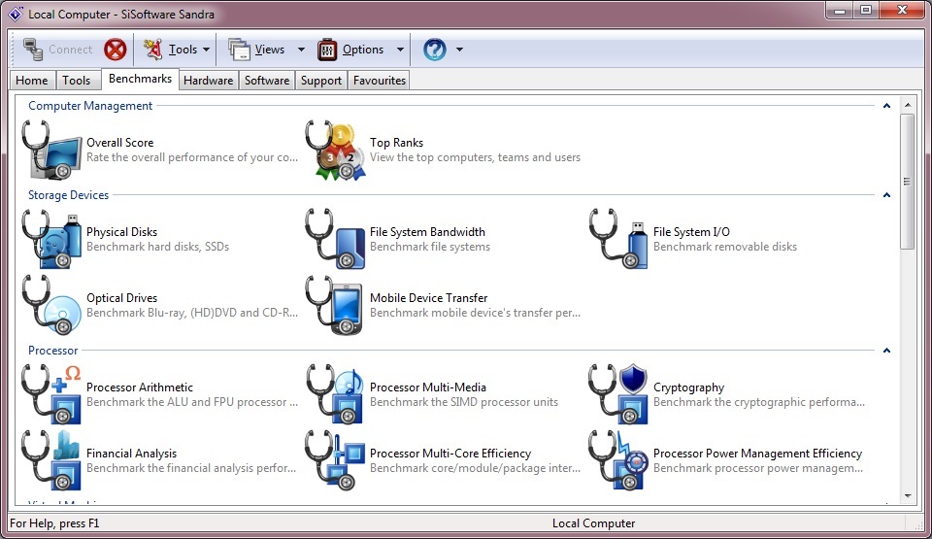Open Processor Multi-Core Efficiency icon

[336, 460]
